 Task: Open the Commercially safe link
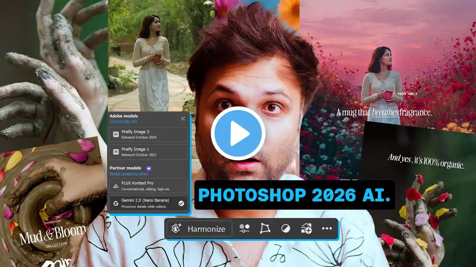[x=123, y=121]
